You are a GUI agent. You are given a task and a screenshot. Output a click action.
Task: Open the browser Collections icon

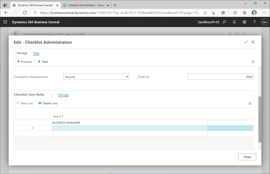coord(244,13)
